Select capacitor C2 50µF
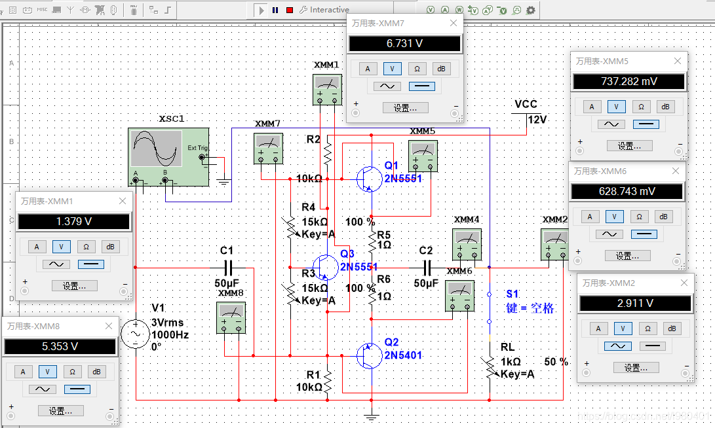The height and width of the screenshot is (428, 715). 427,268
